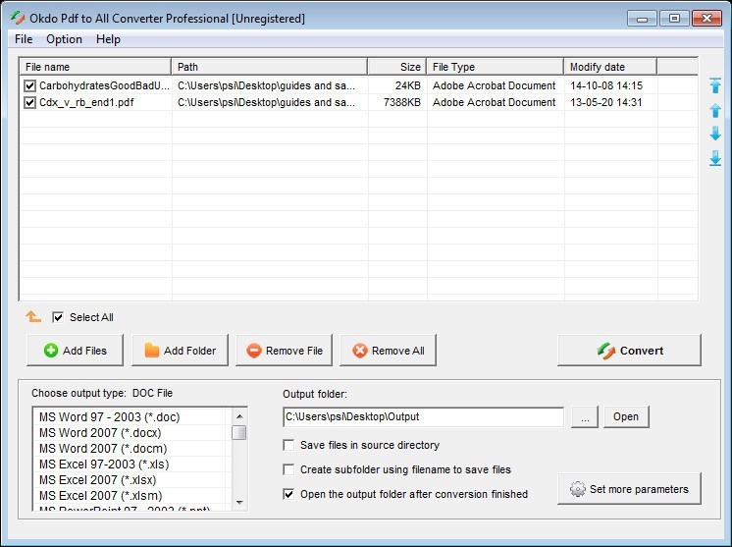Viewport: 732px width, 547px height.
Task: Sort by File Type column header
Action: 495,67
